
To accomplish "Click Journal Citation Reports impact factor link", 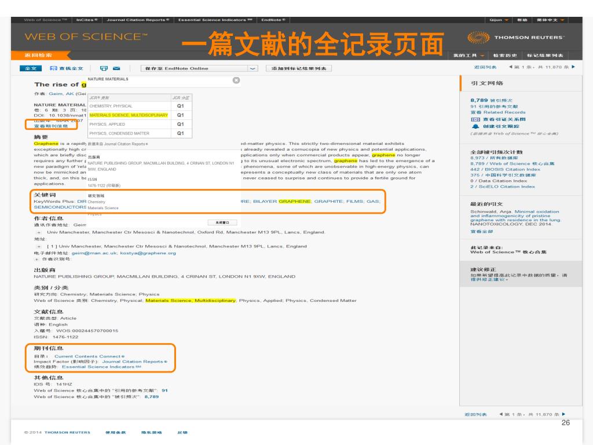I will [134, 362].
